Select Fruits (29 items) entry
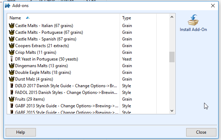221x140 pixels. click(30, 99)
